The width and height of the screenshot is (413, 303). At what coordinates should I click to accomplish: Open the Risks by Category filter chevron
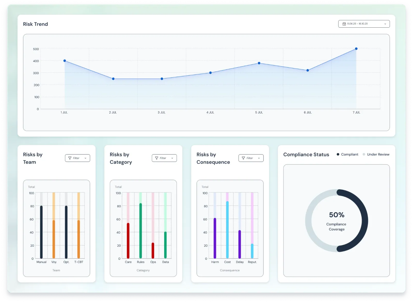(x=172, y=158)
